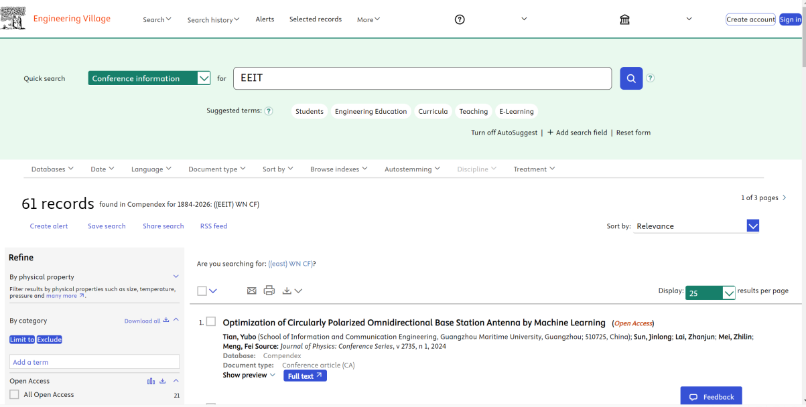Image resolution: width=806 pixels, height=407 pixels.
Task: Tick the checkbox for the first result
Action: click(x=211, y=322)
